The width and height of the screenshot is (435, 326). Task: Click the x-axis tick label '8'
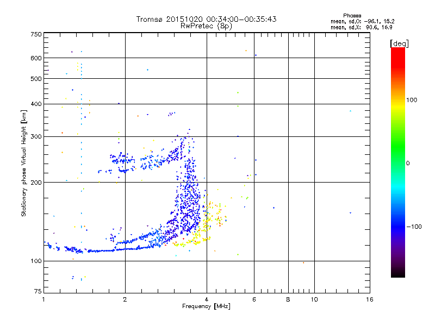[288, 299]
